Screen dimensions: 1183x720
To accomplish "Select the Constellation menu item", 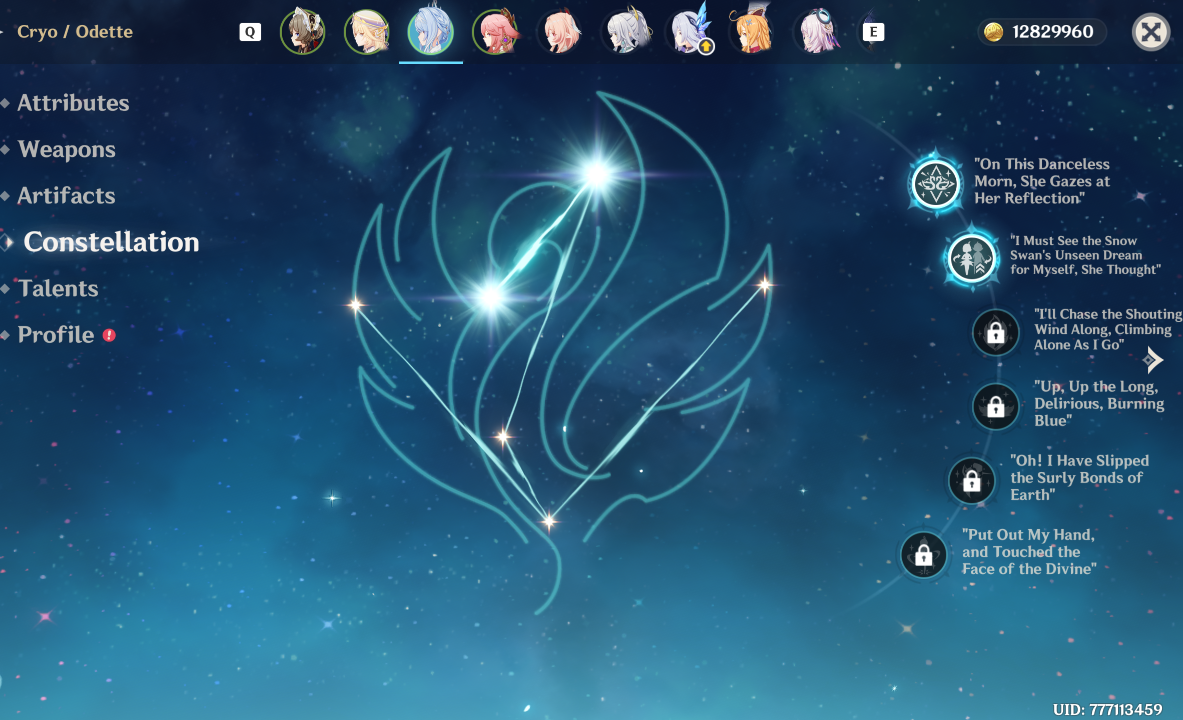I will pos(111,242).
